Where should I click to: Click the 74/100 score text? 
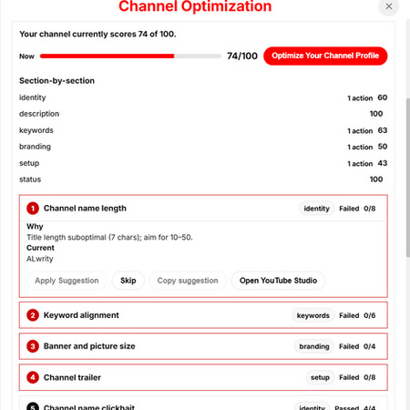[x=242, y=56]
